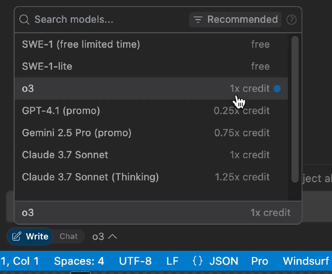Screen dimensions: 332x274
Task: Click the Spaces: 4 indentation setting
Action: tap(79, 261)
